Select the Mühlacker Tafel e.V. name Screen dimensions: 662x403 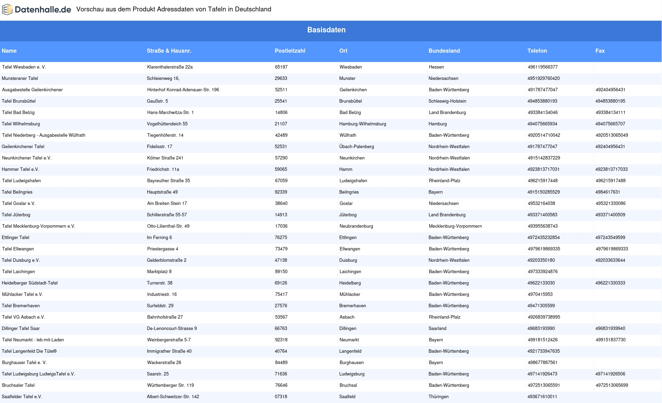[22, 294]
